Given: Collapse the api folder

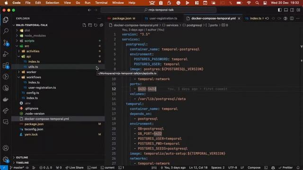Looking at the screenshot, I should tap(19, 57).
